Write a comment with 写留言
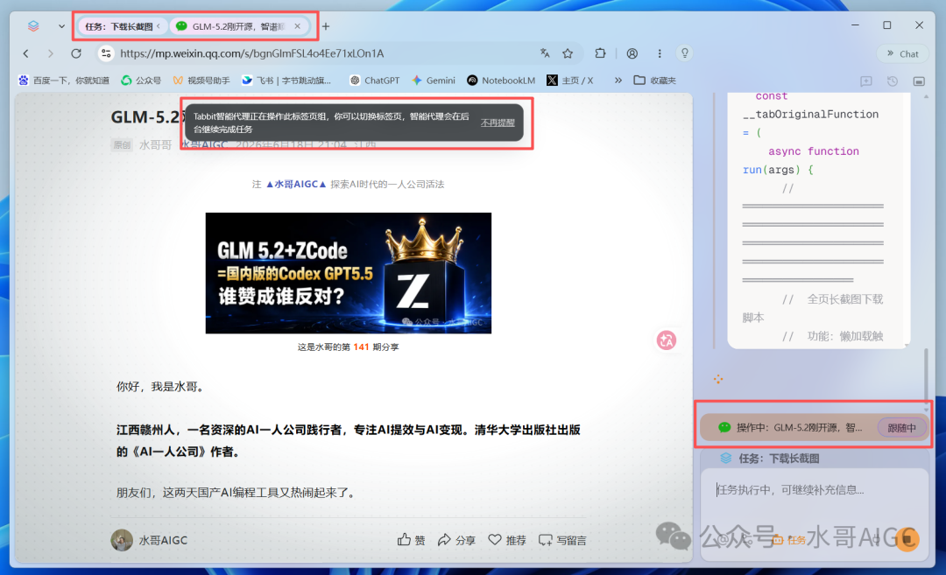 pos(562,540)
